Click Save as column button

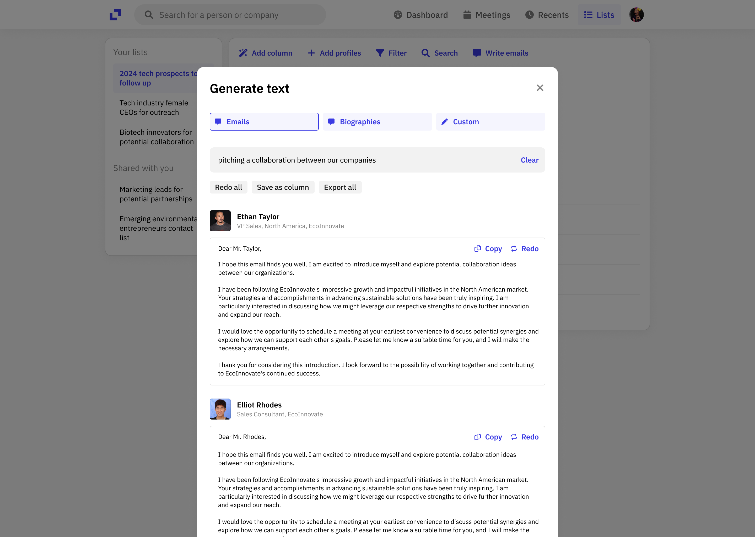283,187
